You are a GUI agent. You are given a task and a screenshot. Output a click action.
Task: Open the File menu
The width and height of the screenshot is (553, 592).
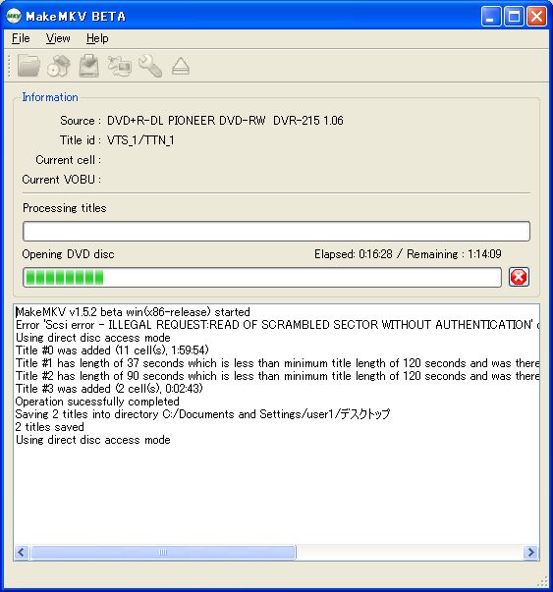(21, 38)
